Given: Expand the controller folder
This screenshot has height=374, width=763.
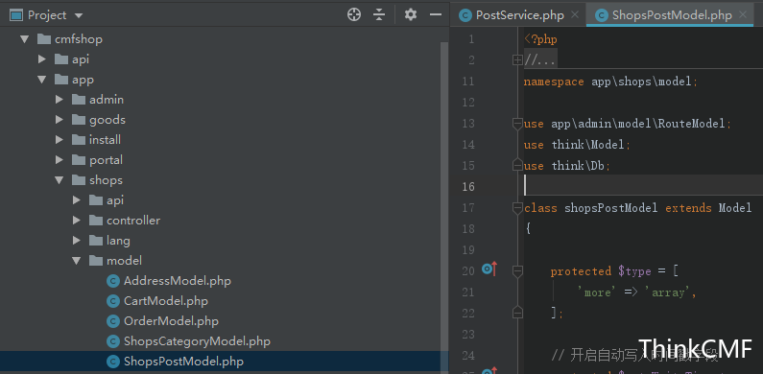Looking at the screenshot, I should pyautogui.click(x=77, y=221).
